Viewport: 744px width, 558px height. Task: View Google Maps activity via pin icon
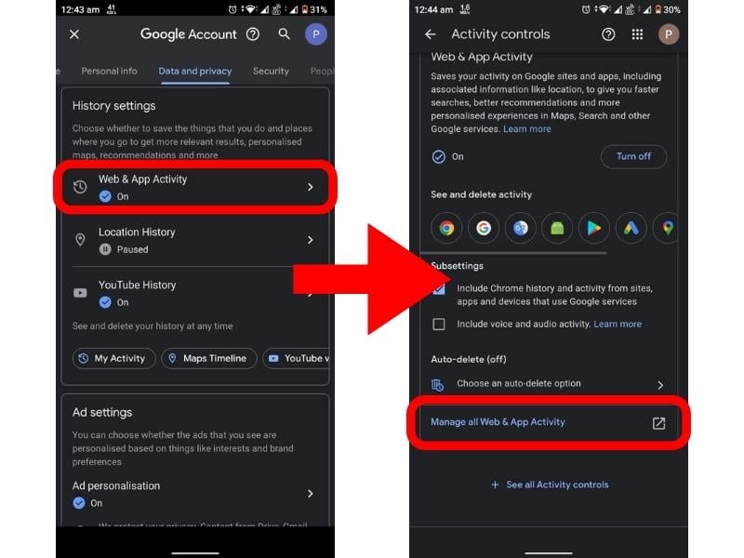(665, 228)
